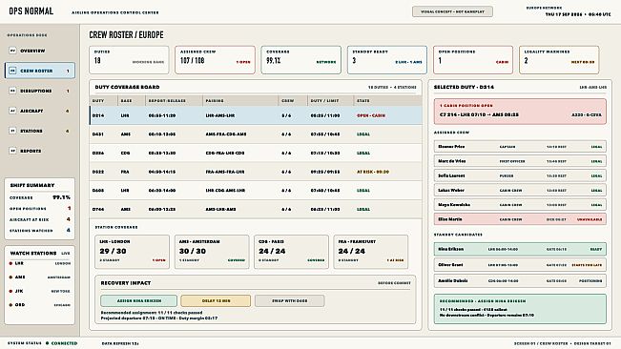The image size is (621, 349).
Task: Click the Swap with D608 button
Action: (x=289, y=300)
